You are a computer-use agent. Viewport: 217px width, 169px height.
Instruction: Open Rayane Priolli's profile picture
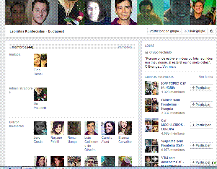pos(57,128)
